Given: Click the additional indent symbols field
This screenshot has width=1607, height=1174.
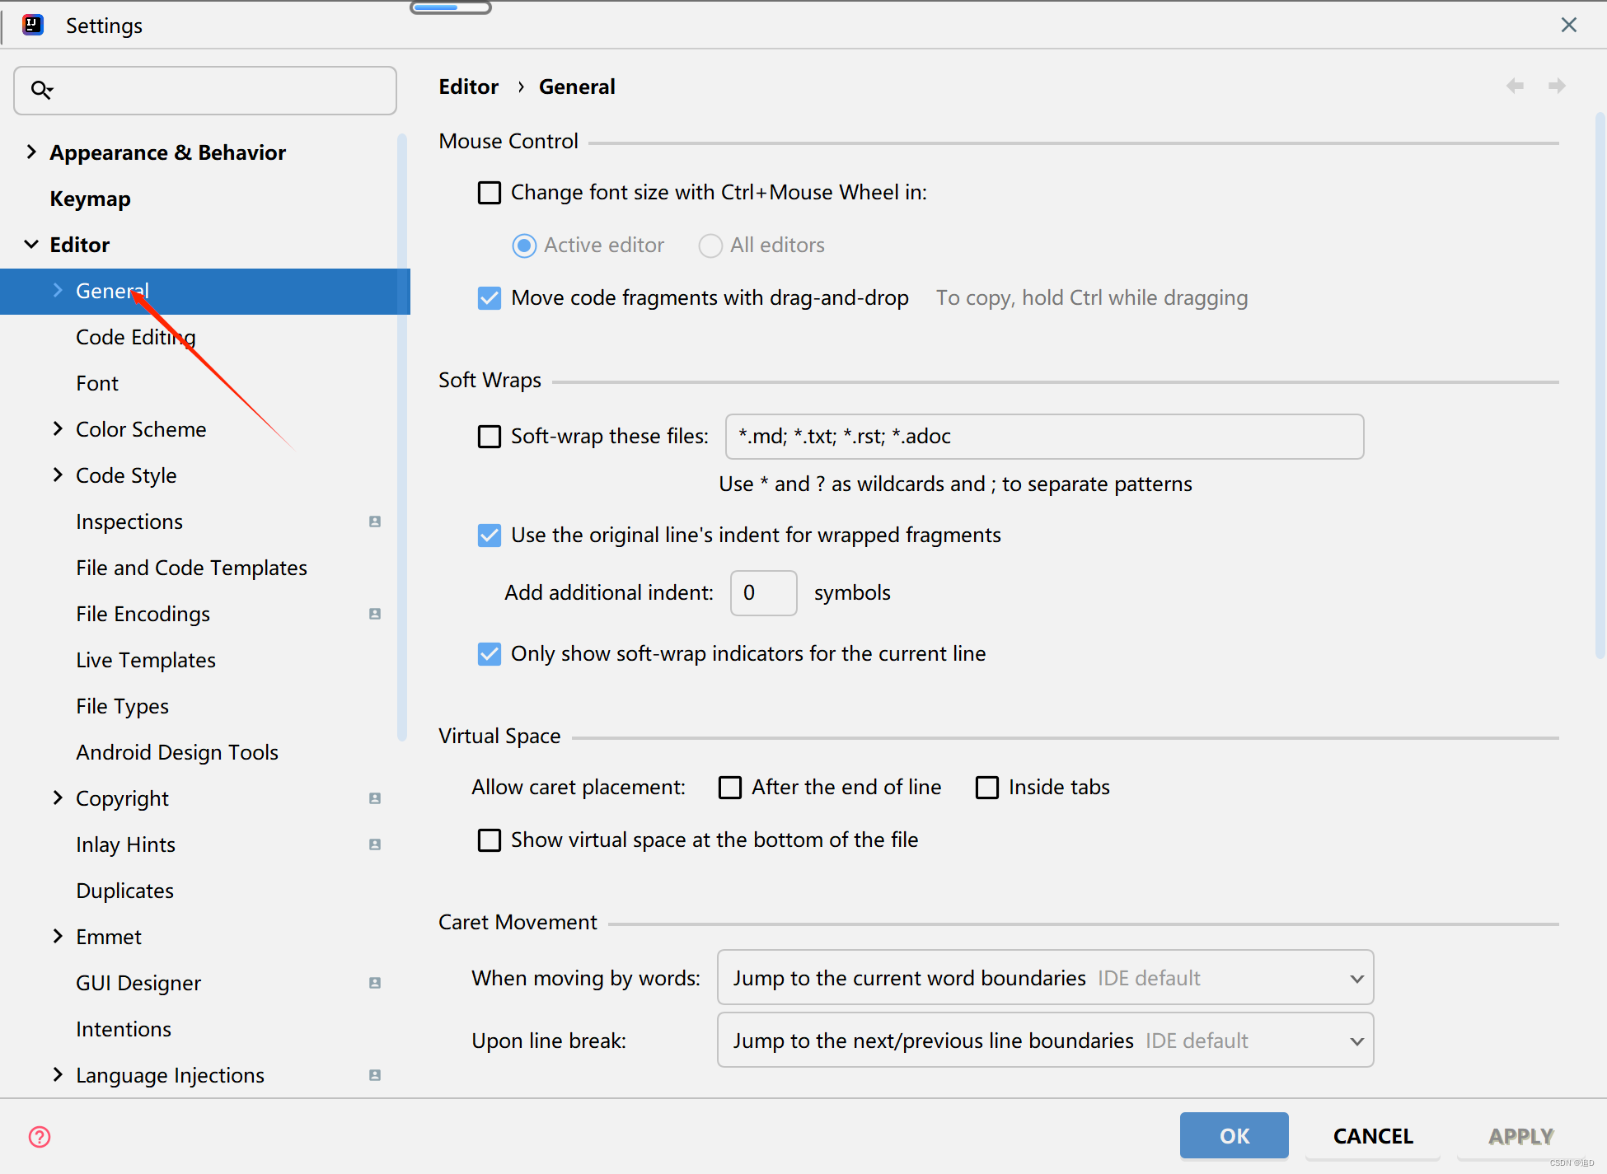Looking at the screenshot, I should [x=763, y=593].
